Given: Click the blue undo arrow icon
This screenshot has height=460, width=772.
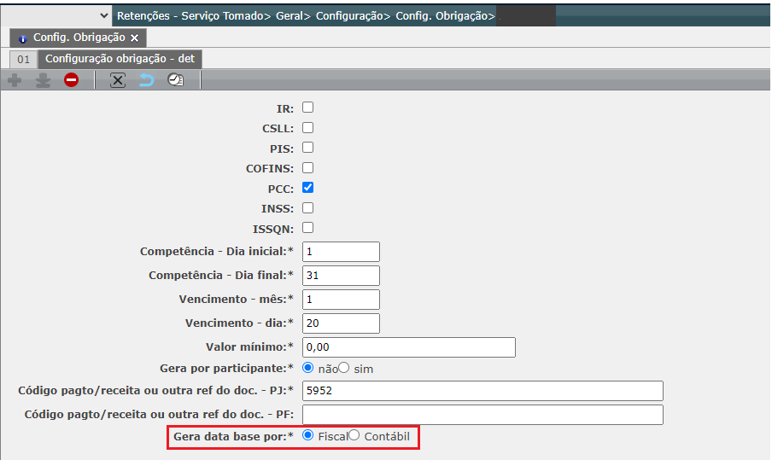Looking at the screenshot, I should (x=146, y=80).
